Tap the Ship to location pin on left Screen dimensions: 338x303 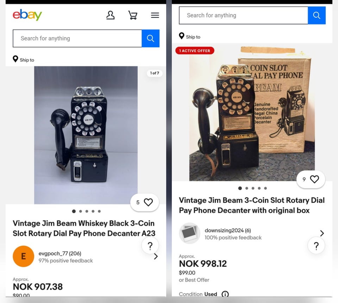tap(15, 59)
